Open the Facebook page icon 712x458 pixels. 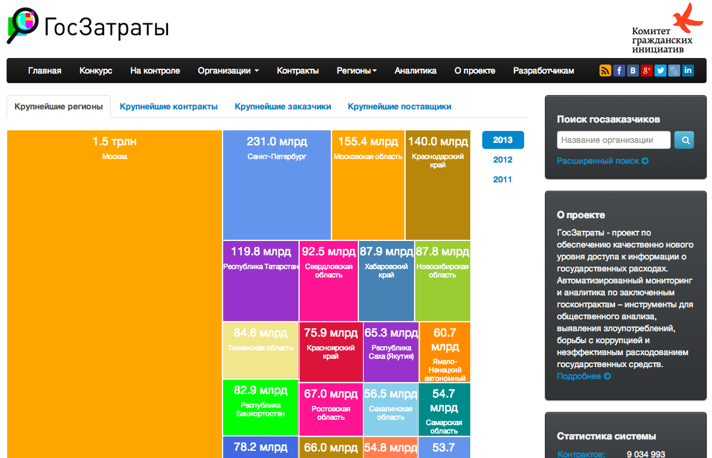click(619, 71)
